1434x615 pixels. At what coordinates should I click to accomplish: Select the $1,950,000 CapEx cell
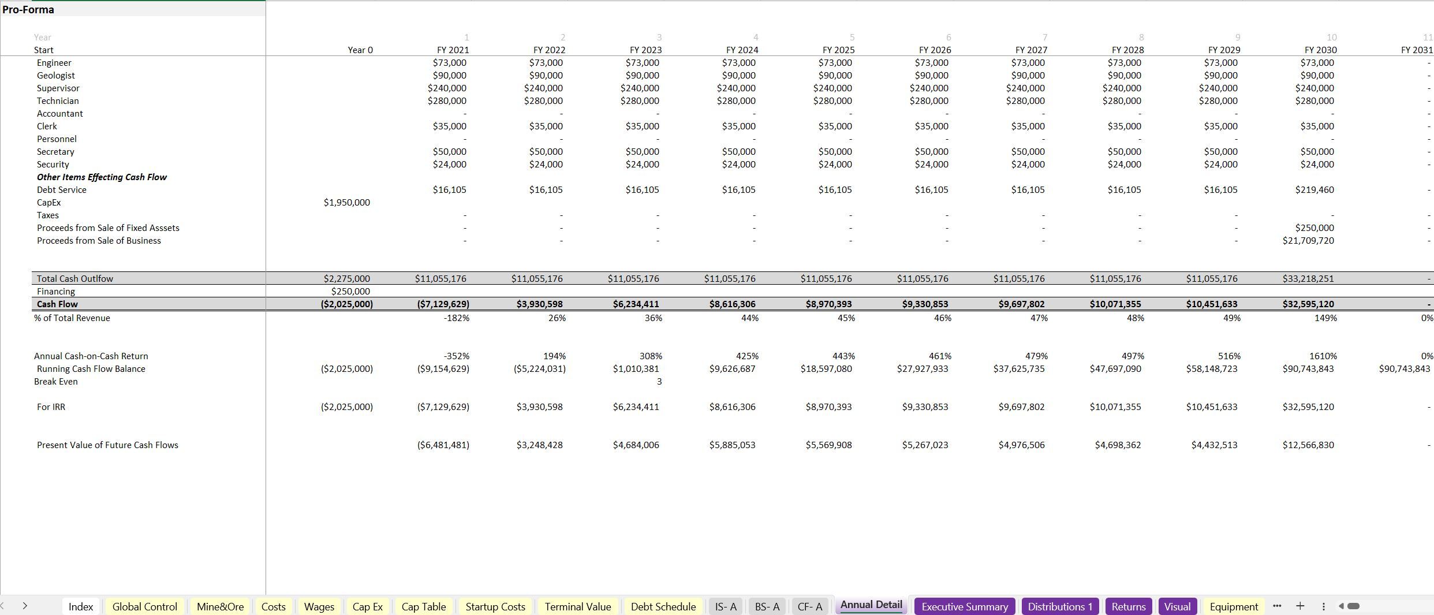pos(346,202)
